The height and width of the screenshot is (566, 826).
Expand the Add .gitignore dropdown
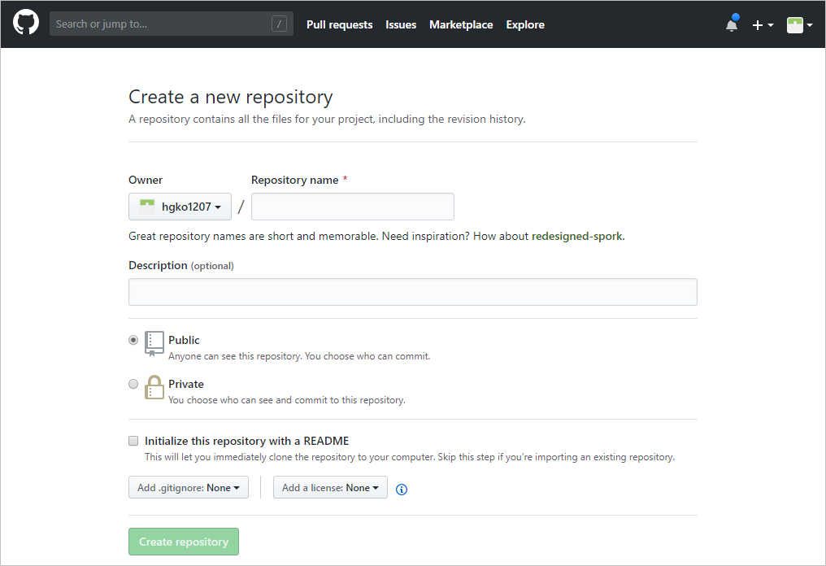click(189, 487)
